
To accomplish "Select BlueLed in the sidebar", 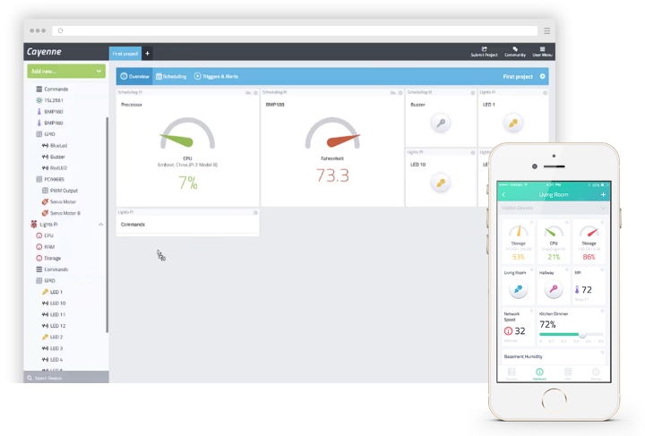I will click(55, 145).
